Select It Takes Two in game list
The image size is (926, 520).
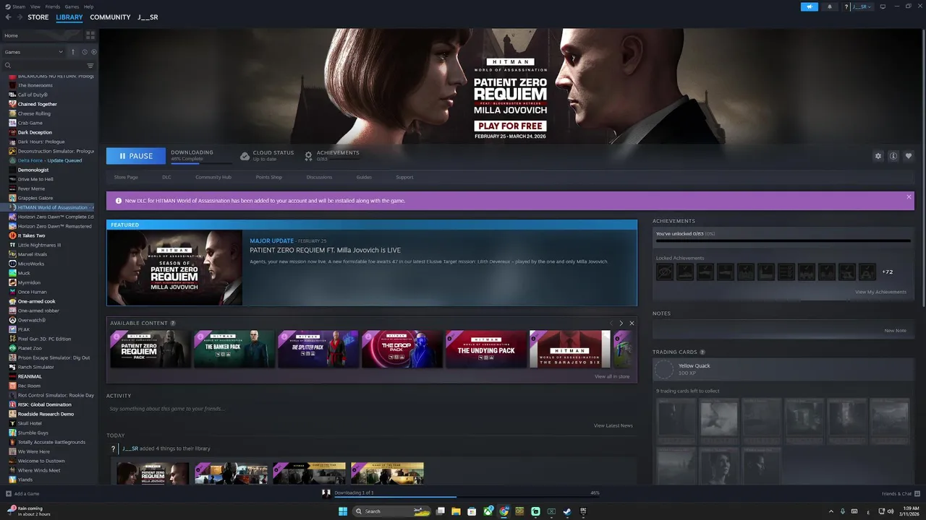point(31,235)
